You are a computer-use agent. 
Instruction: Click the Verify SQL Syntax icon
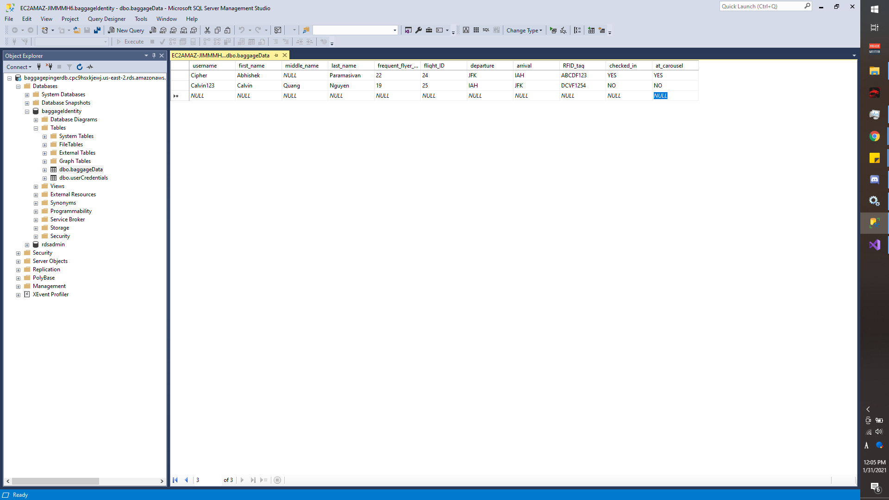click(x=563, y=30)
